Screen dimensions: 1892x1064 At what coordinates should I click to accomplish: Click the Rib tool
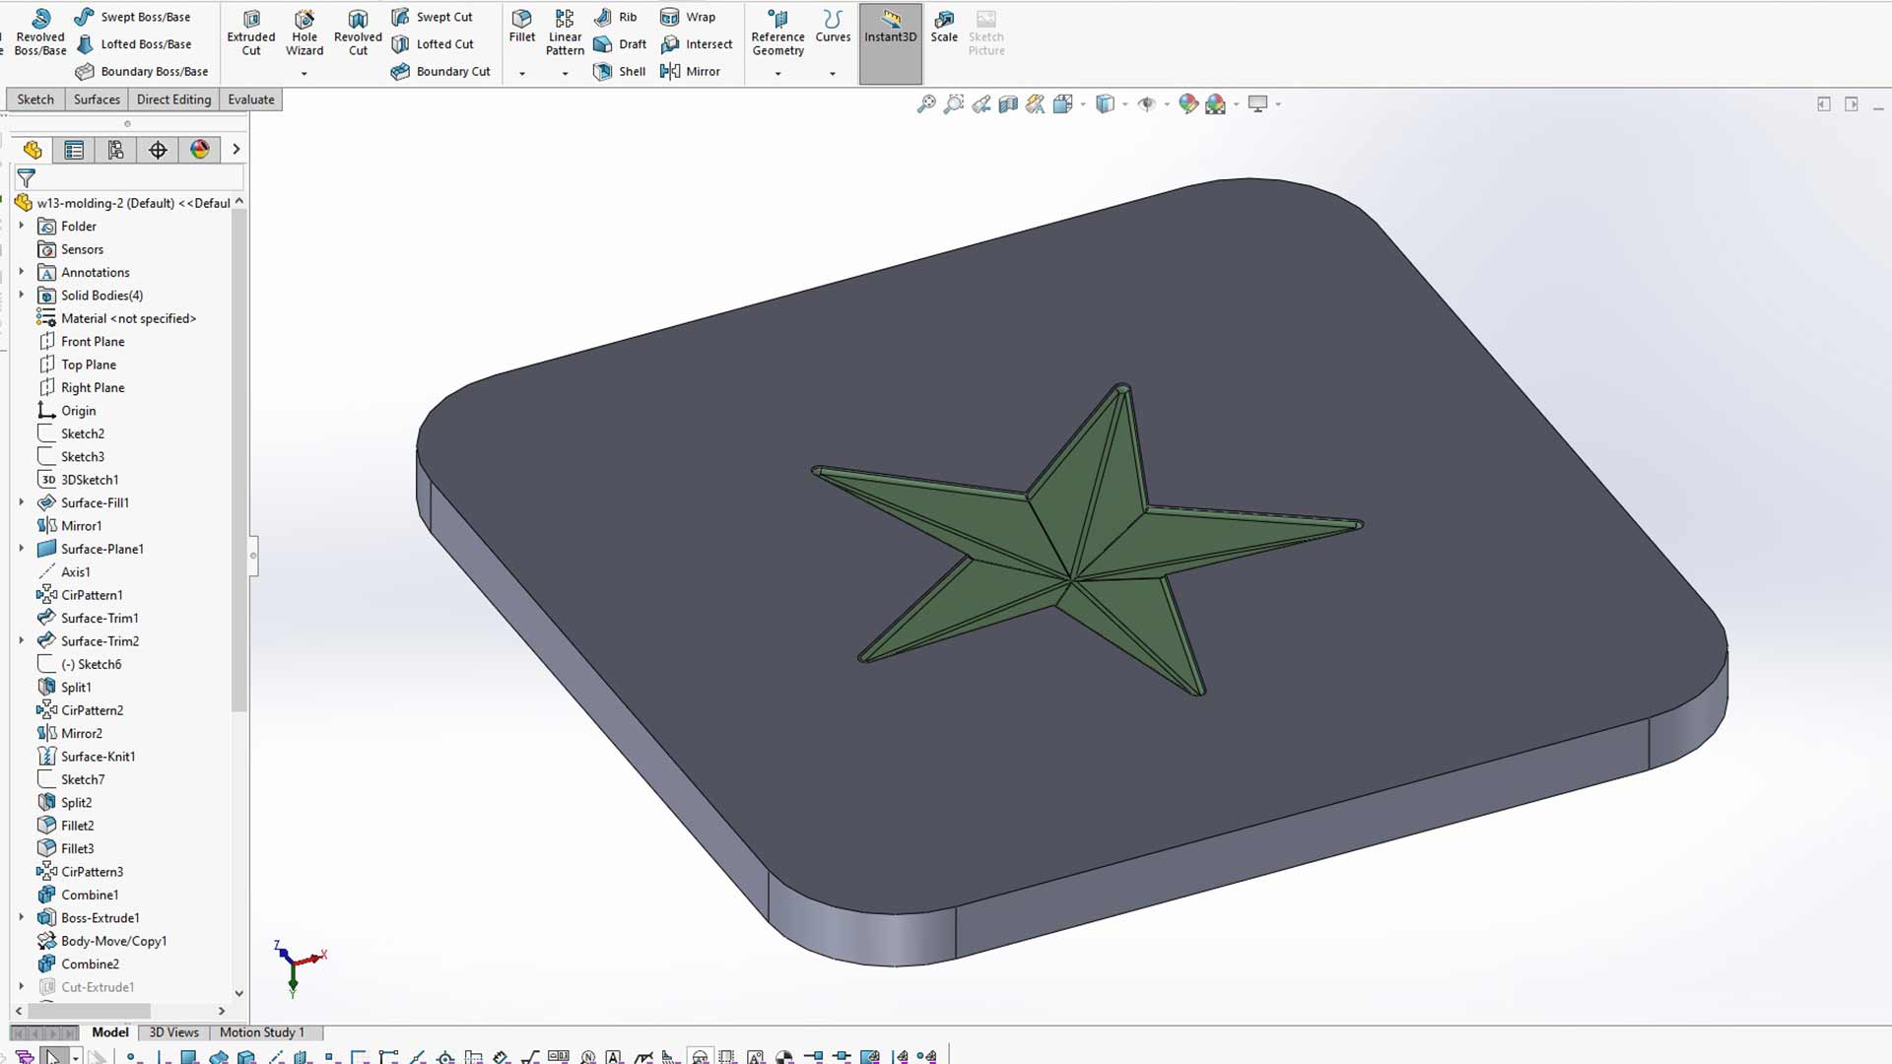click(x=615, y=17)
